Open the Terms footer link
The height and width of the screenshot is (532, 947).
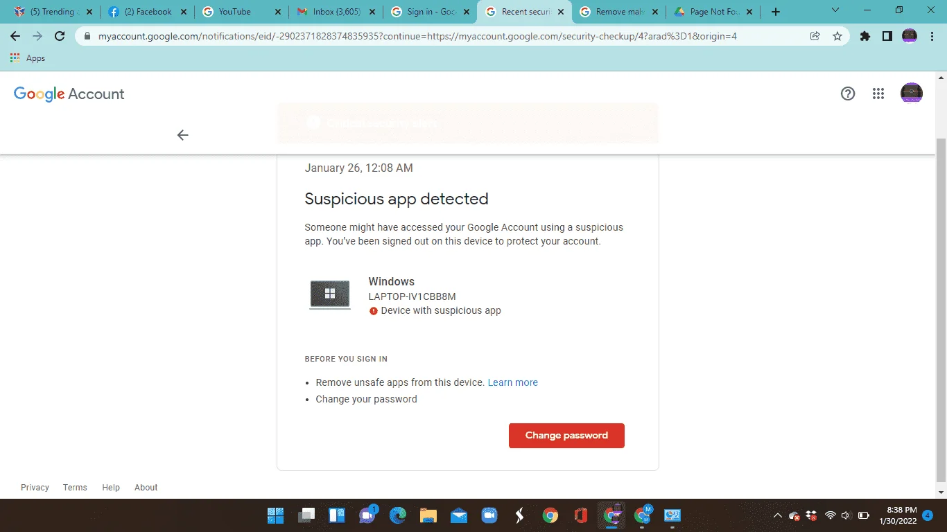[75, 488]
